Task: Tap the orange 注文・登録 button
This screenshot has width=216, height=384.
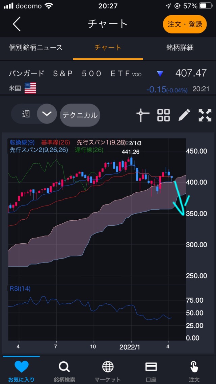Action: [185, 24]
